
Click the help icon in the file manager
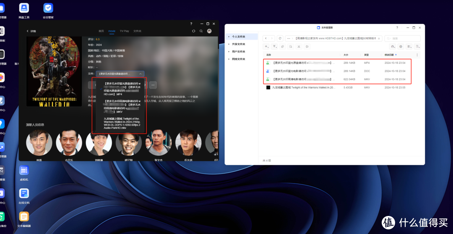tap(397, 28)
